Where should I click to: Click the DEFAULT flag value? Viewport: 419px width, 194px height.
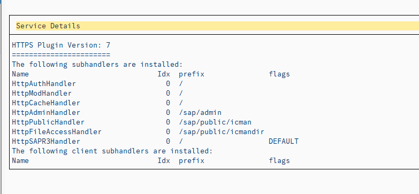pyautogui.click(x=284, y=141)
